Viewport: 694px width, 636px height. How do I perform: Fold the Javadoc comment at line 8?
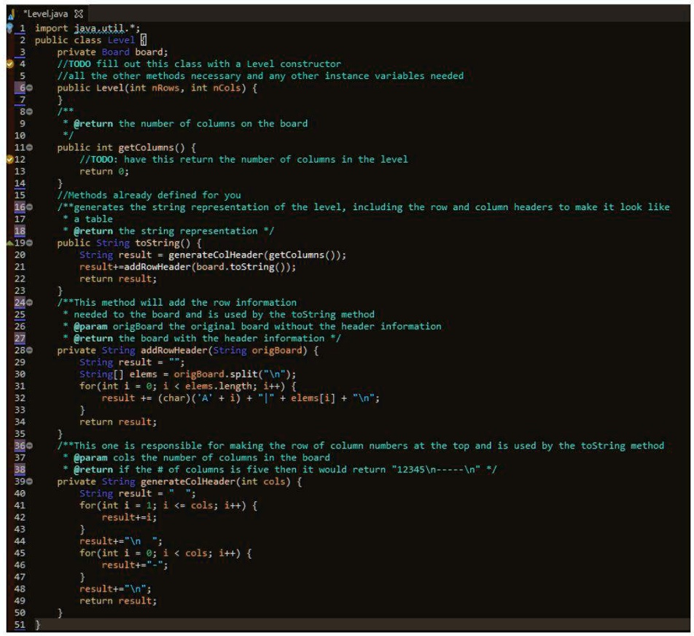29,112
